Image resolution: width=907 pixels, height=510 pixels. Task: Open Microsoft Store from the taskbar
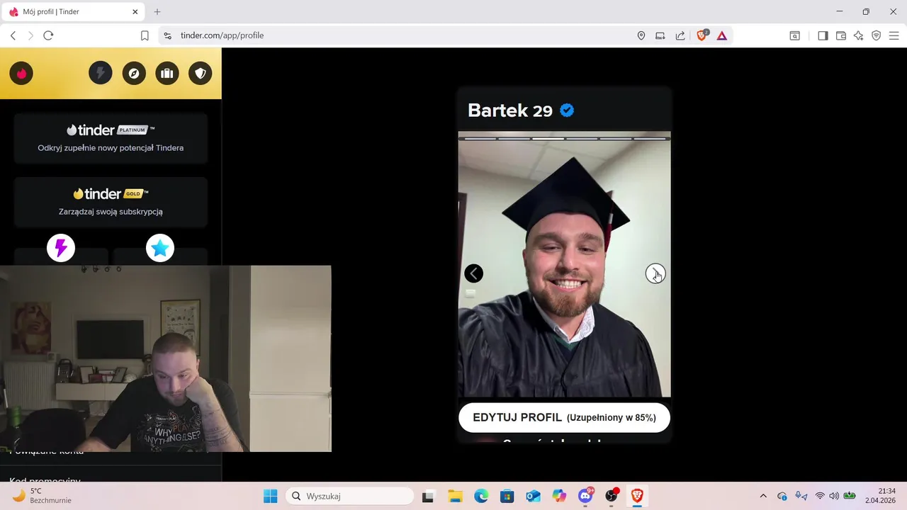pos(507,497)
